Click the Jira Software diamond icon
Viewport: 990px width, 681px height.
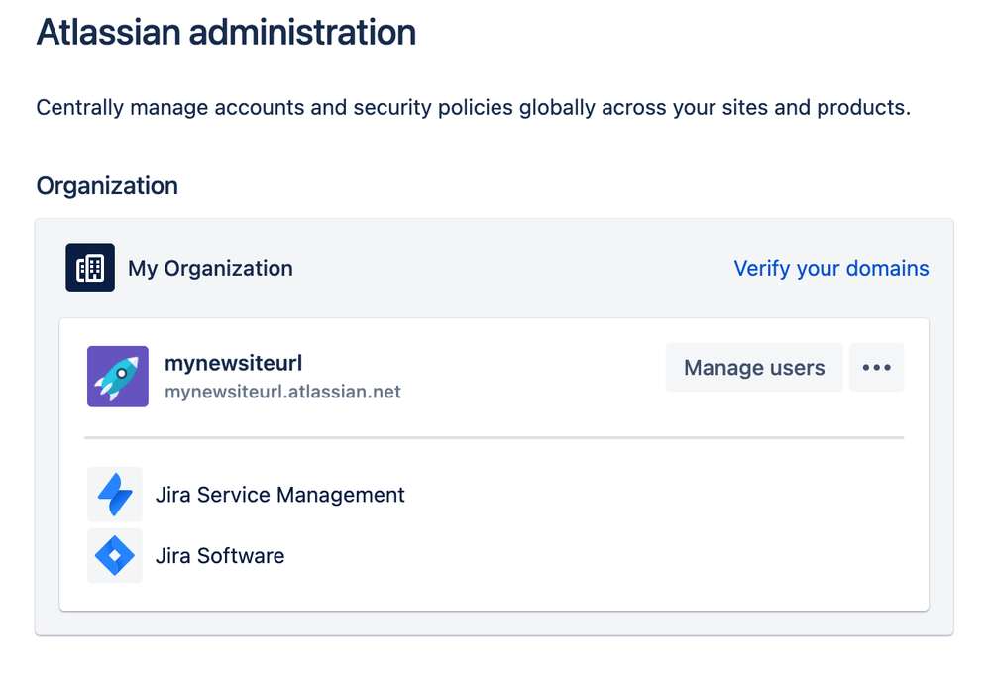tap(115, 555)
